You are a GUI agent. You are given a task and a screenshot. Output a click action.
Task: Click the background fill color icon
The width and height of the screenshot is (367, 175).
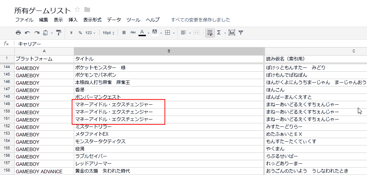click(x=155, y=33)
